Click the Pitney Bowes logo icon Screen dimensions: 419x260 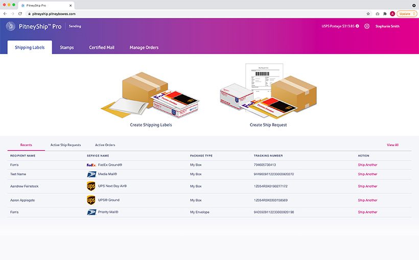click(x=11, y=26)
